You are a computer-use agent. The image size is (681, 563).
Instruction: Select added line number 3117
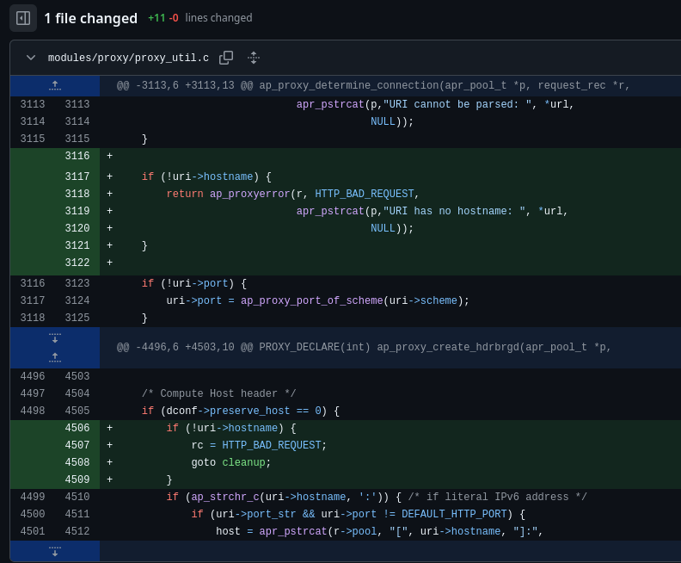click(77, 176)
